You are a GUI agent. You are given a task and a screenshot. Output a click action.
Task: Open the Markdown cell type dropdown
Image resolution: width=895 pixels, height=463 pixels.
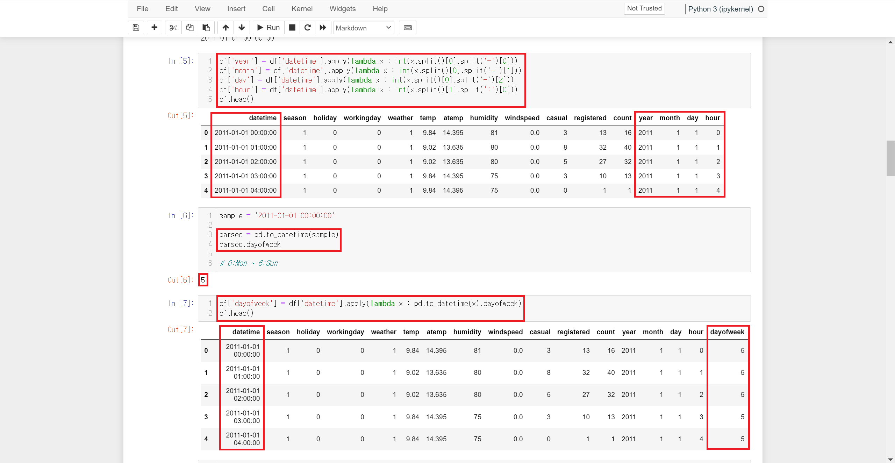[364, 28]
